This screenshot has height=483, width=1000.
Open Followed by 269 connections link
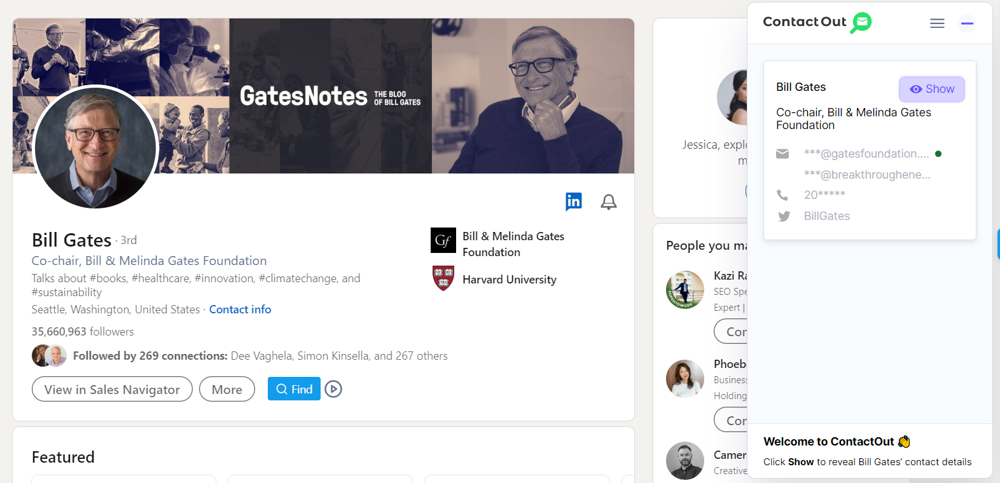260,356
